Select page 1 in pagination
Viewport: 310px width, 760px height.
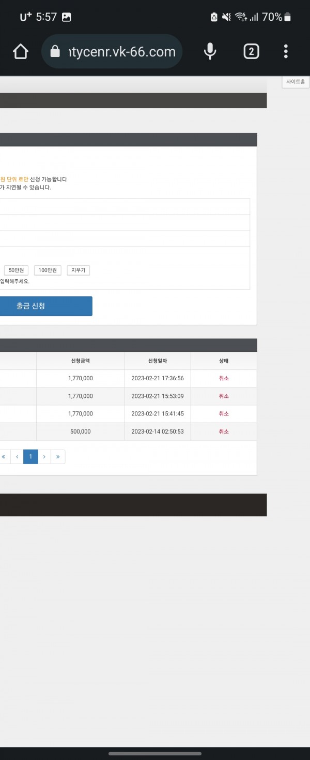[x=30, y=456]
